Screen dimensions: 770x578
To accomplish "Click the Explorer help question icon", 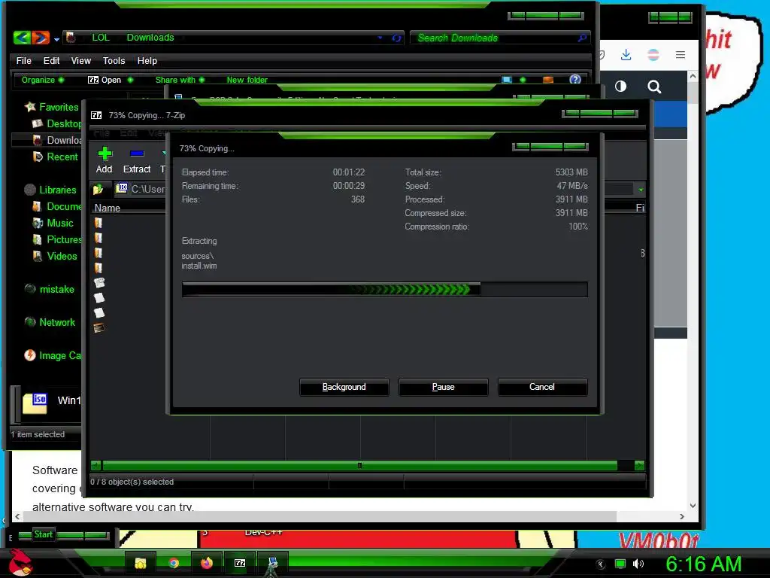I will pos(575,80).
